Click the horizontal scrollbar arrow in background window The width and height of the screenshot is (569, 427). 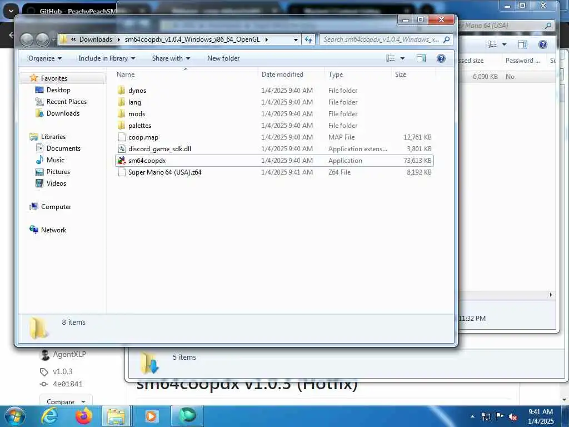pos(551,295)
